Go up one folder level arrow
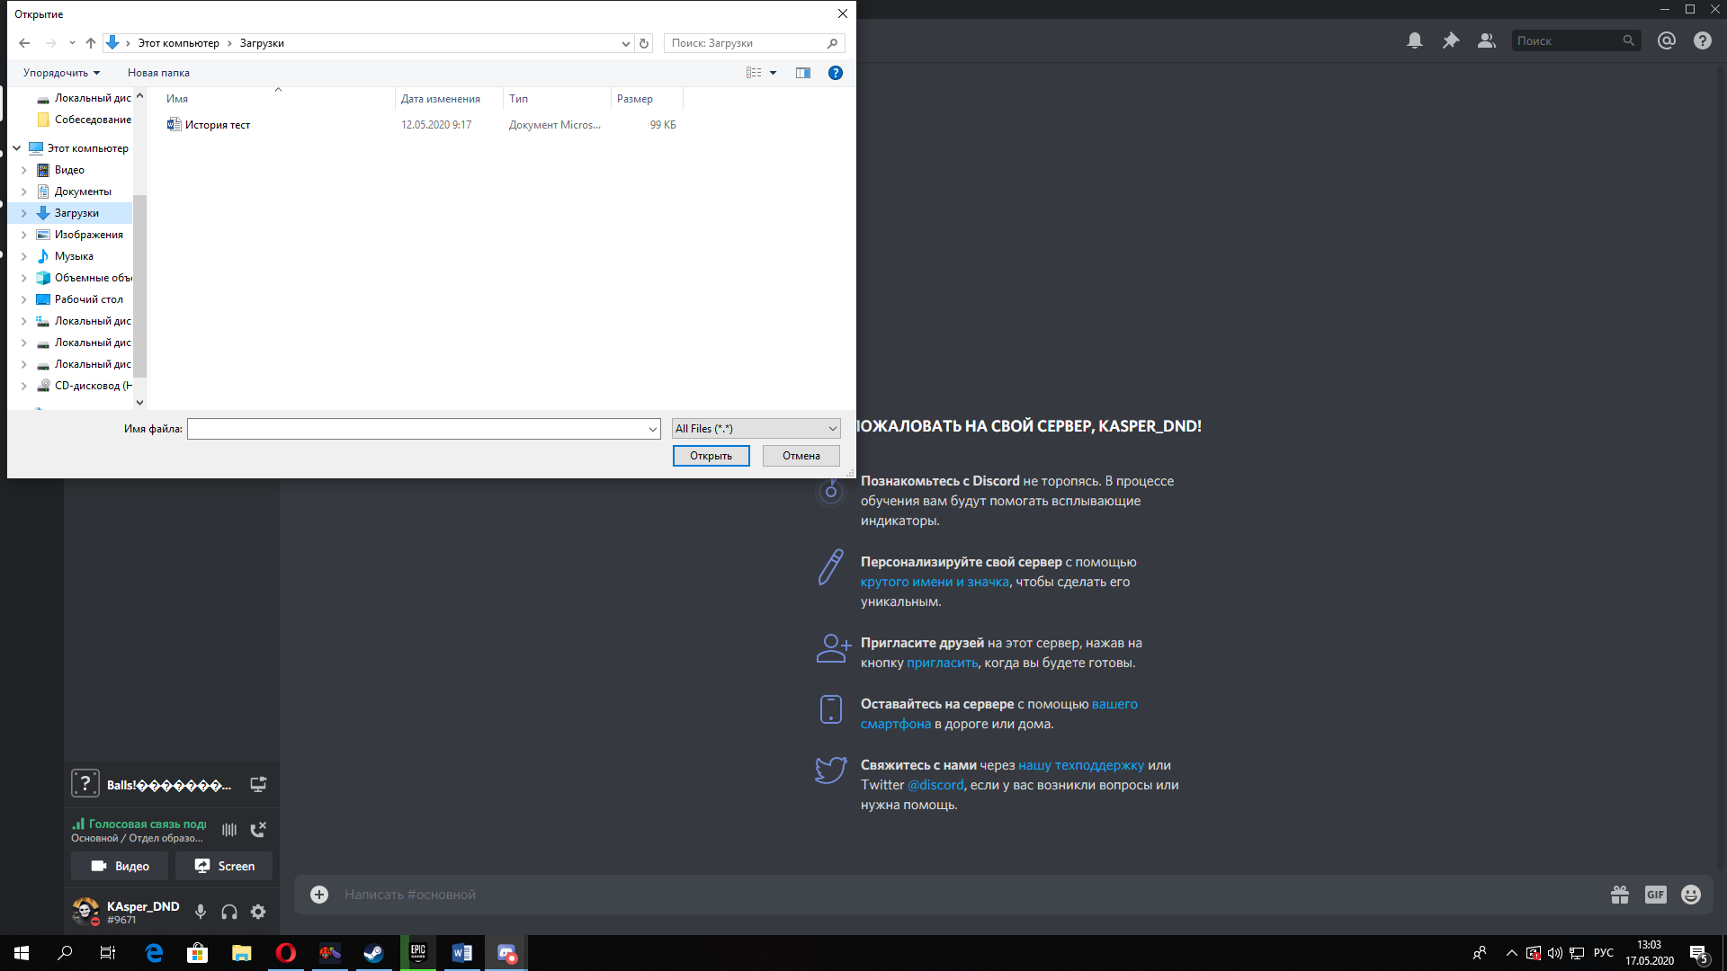This screenshot has height=971, width=1727. [91, 43]
